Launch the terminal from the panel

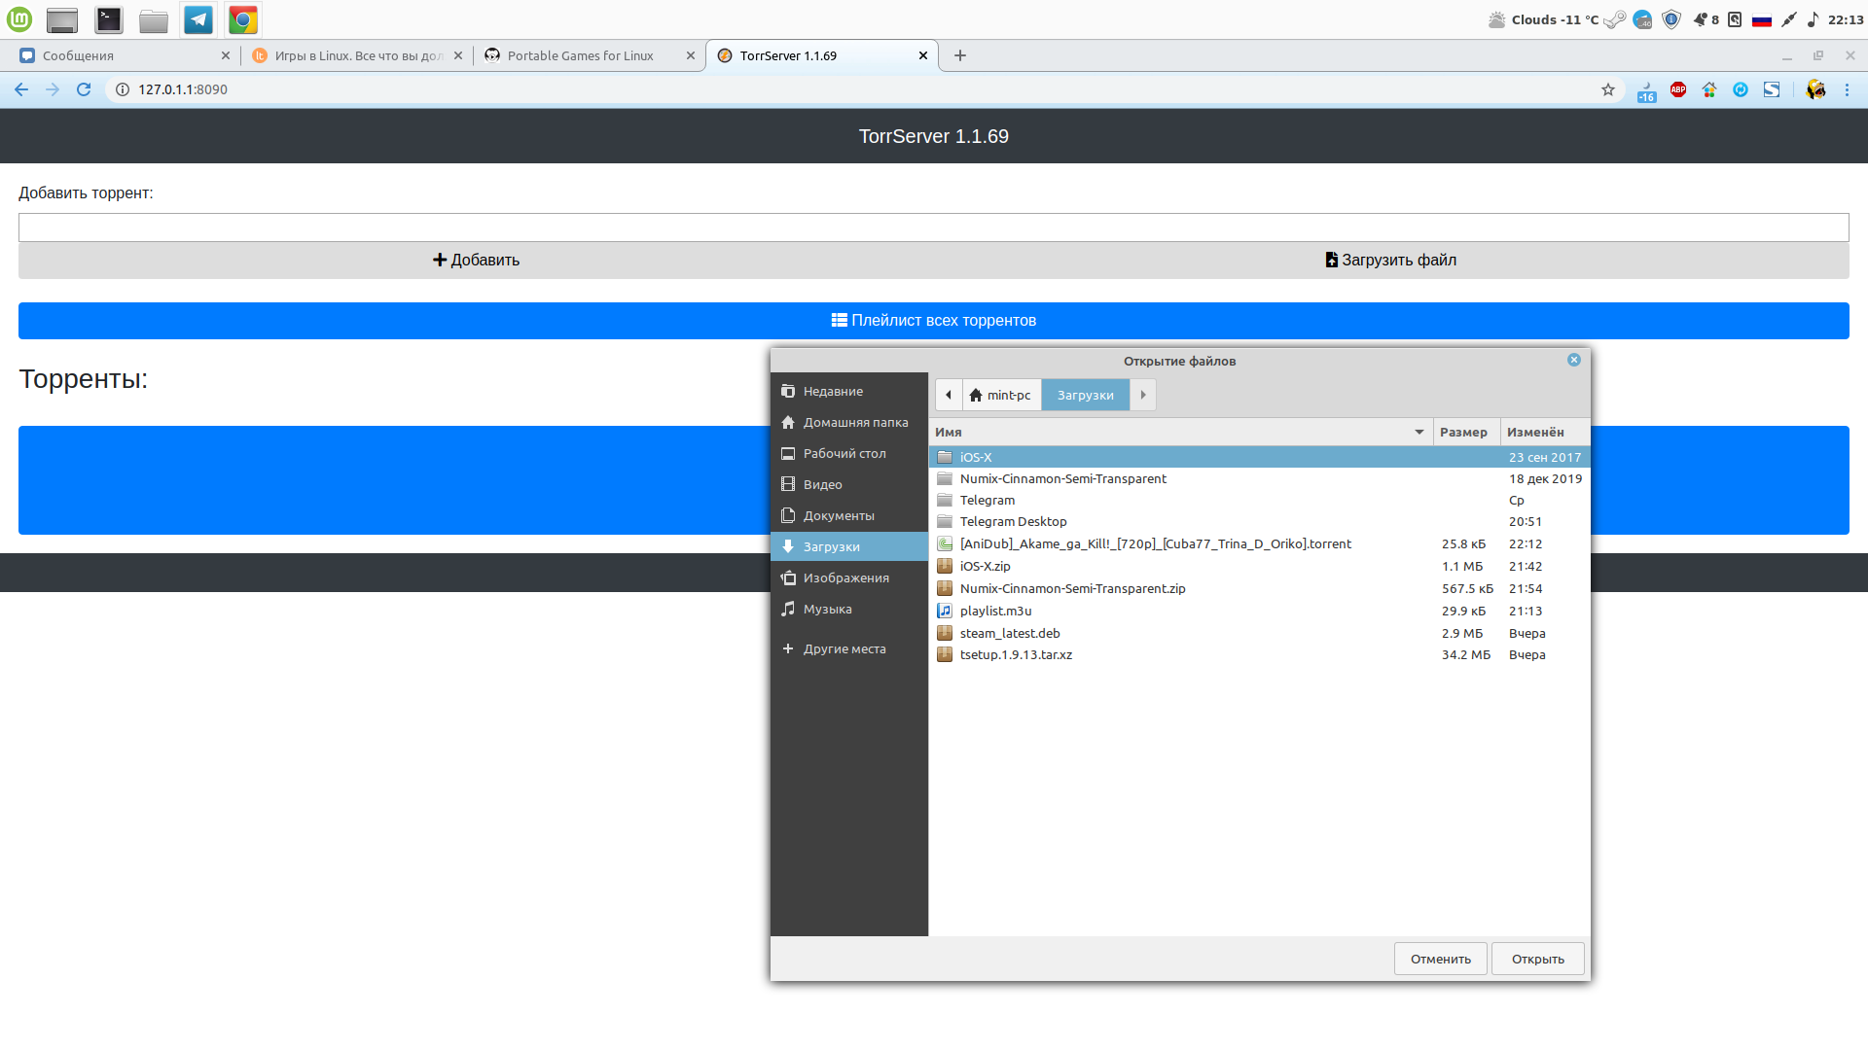pos(109,19)
